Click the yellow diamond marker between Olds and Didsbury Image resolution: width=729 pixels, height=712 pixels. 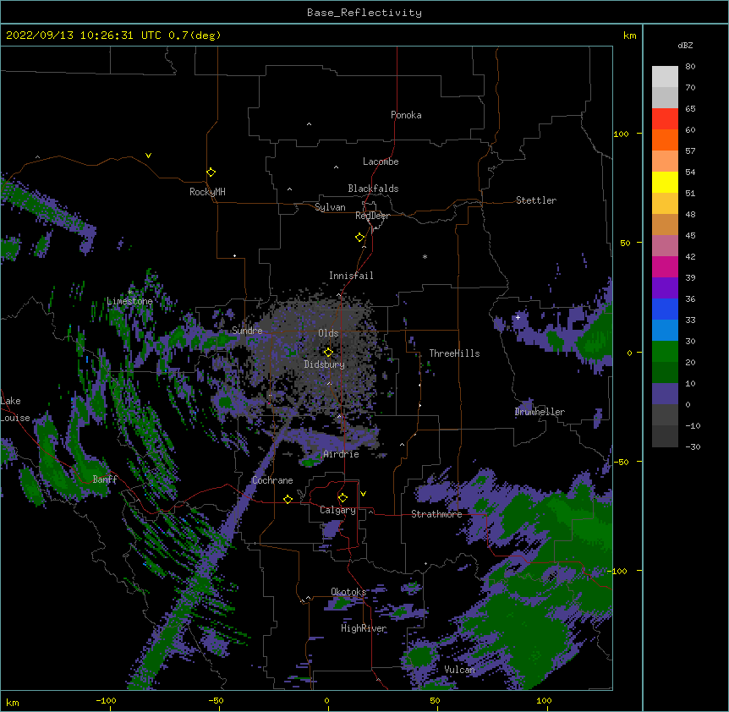[x=328, y=352]
